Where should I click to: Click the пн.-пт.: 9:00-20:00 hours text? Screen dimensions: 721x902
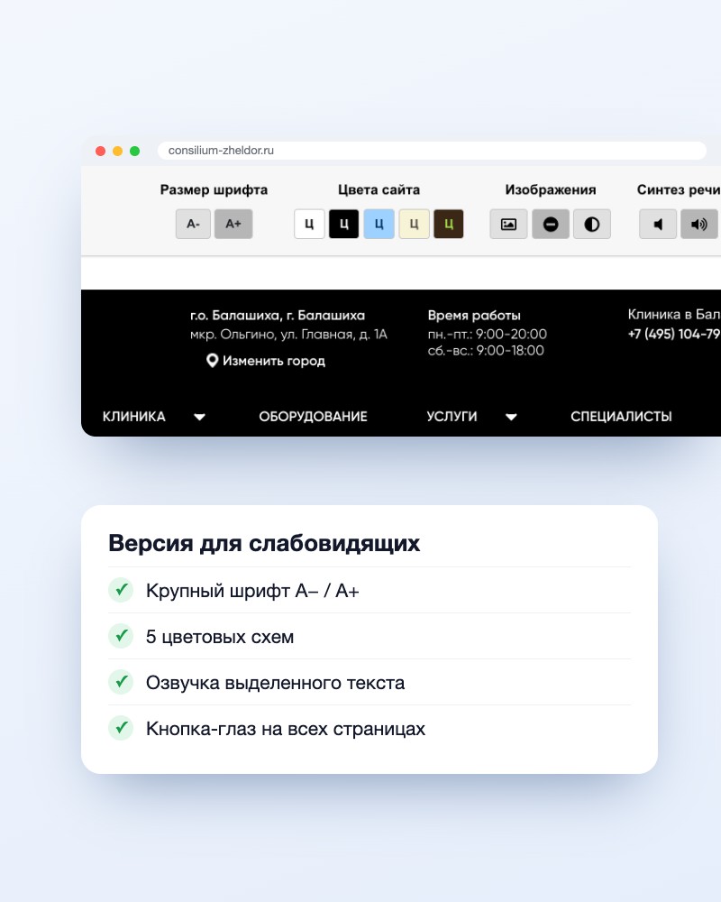[x=487, y=335]
